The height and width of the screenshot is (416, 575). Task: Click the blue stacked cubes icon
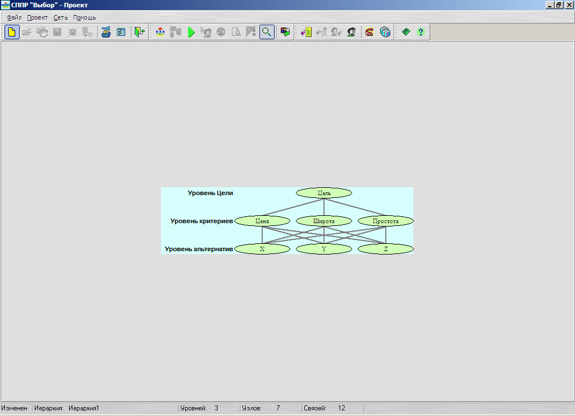[x=385, y=32]
